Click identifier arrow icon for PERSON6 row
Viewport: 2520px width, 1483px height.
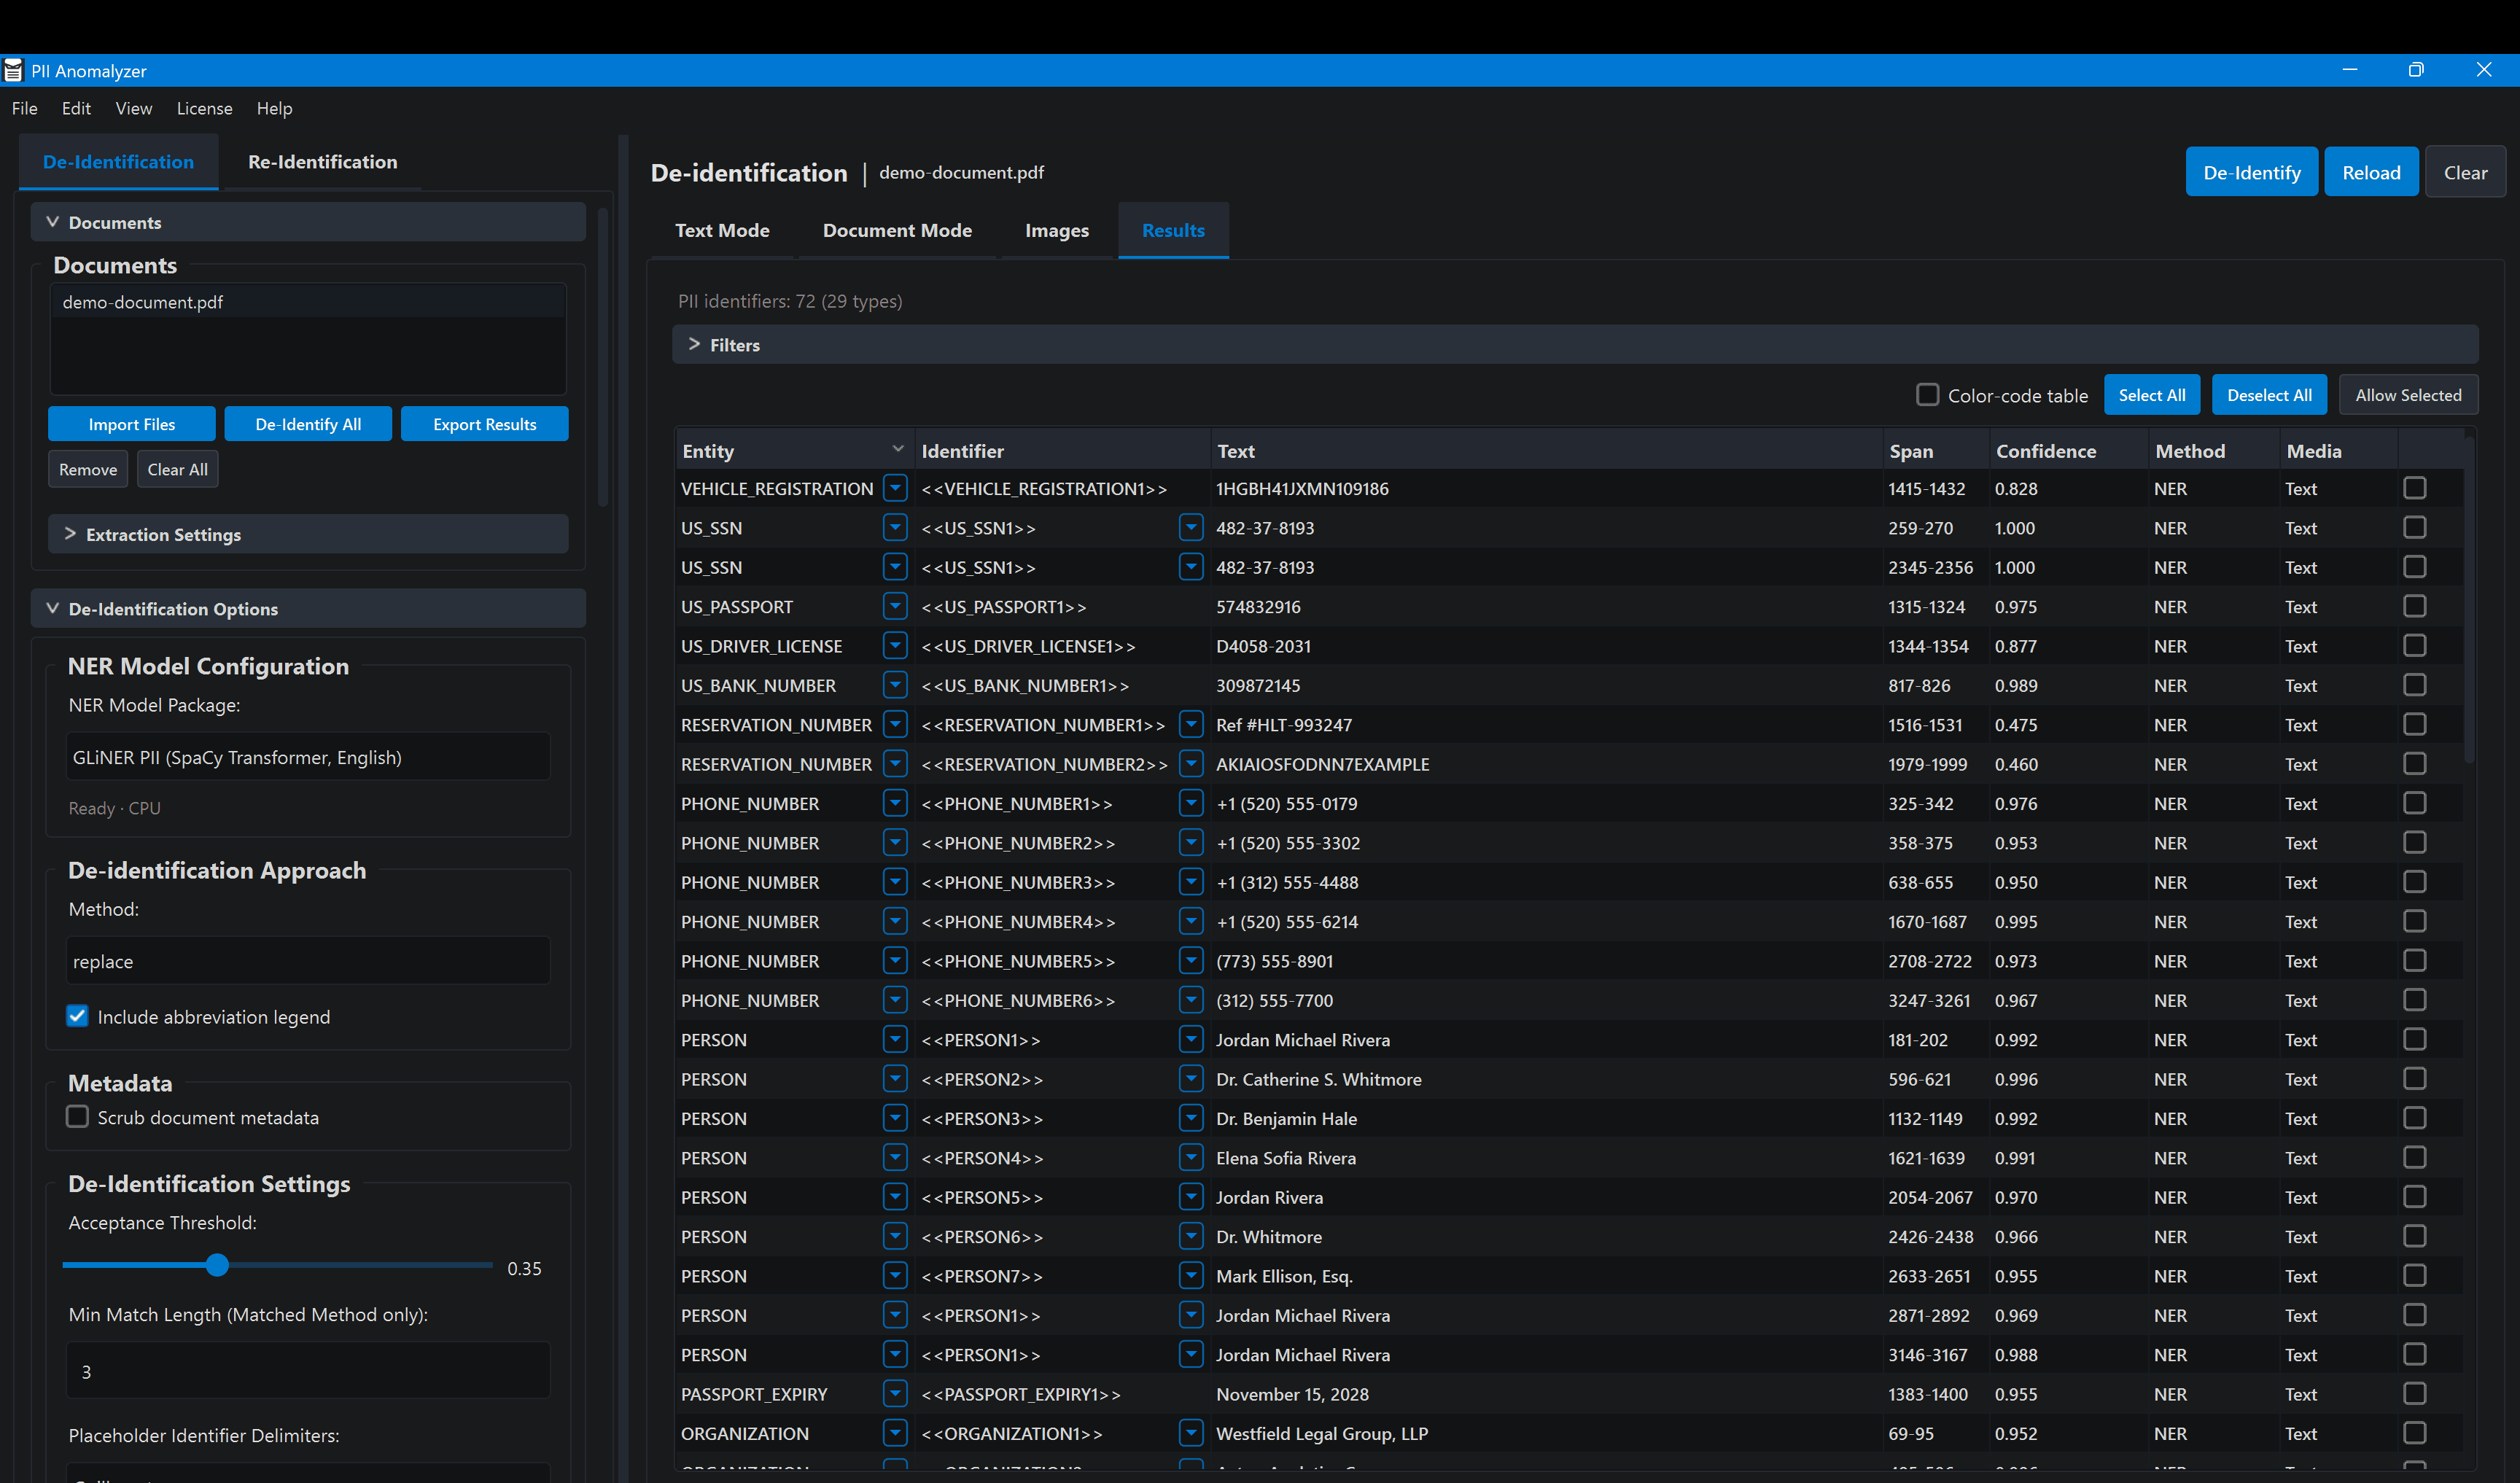[x=1190, y=1236]
